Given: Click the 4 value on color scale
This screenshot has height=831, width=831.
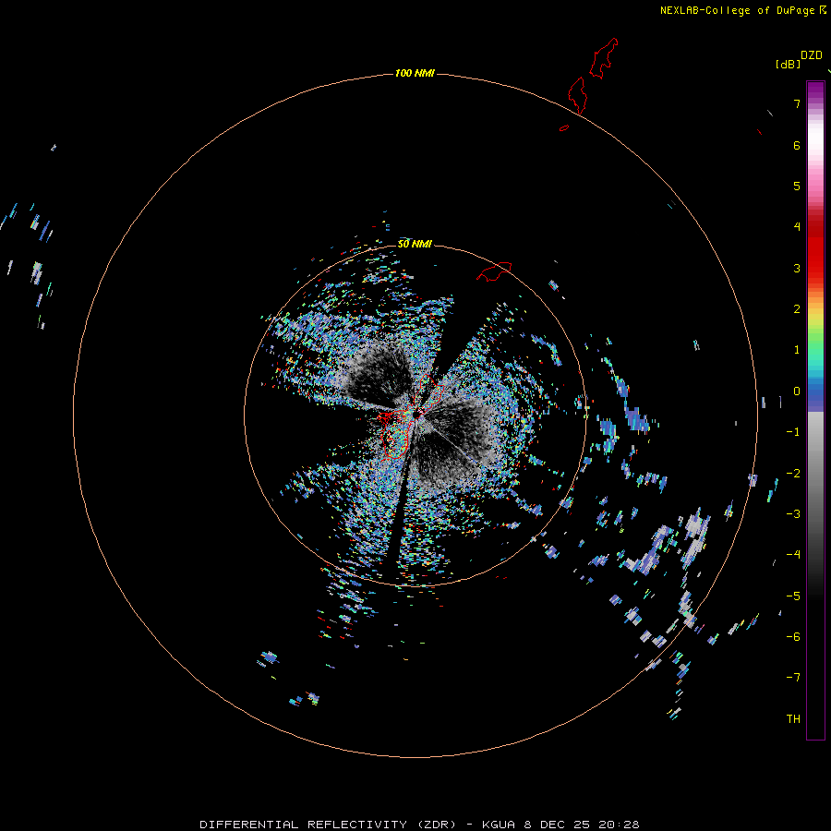Looking at the screenshot, I should coord(797,227).
